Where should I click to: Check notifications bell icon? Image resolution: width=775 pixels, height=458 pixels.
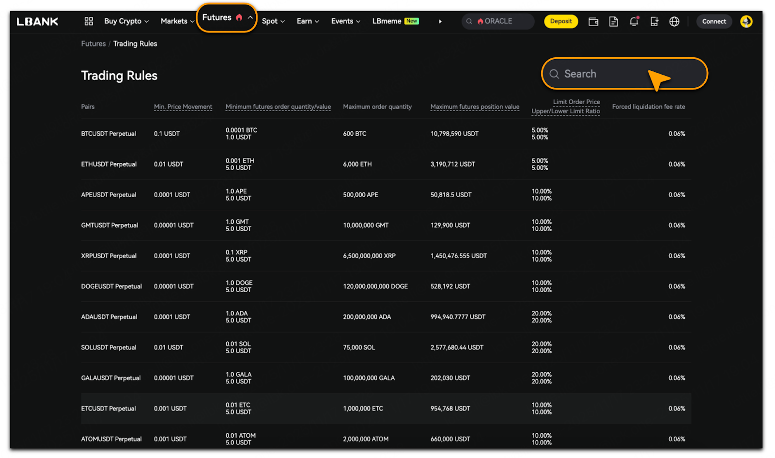[x=634, y=21]
